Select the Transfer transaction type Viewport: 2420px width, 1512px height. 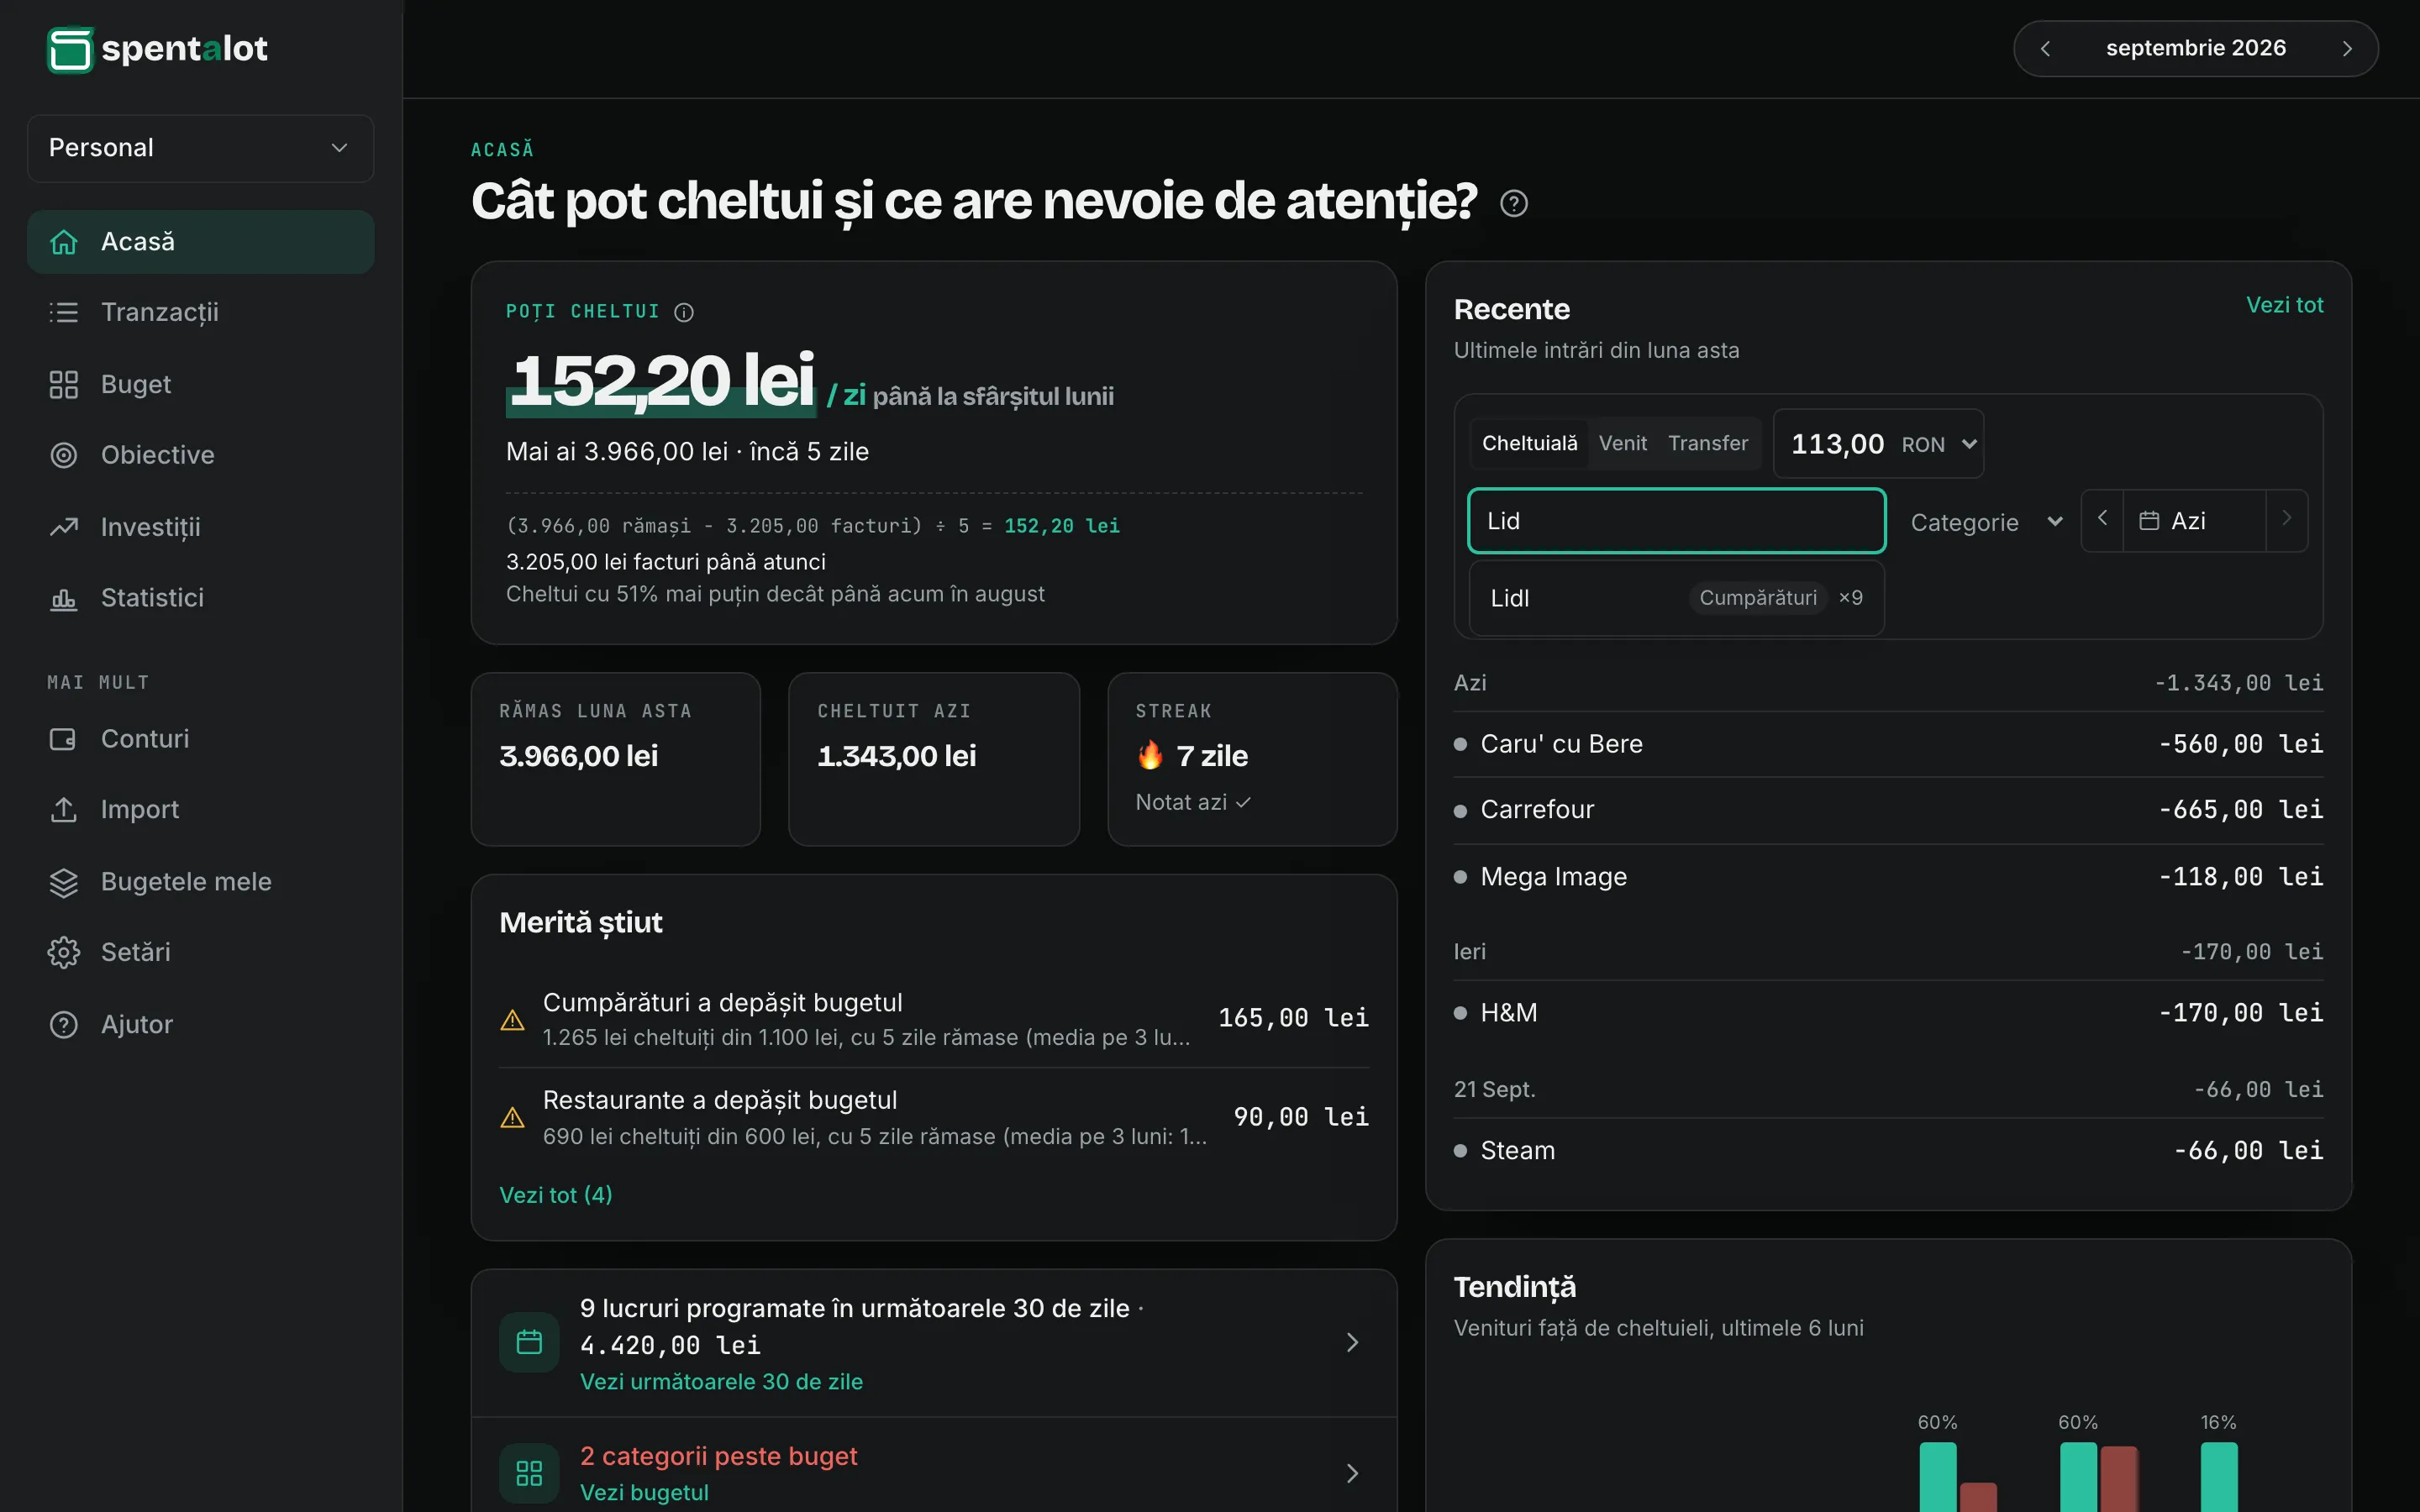point(1707,443)
